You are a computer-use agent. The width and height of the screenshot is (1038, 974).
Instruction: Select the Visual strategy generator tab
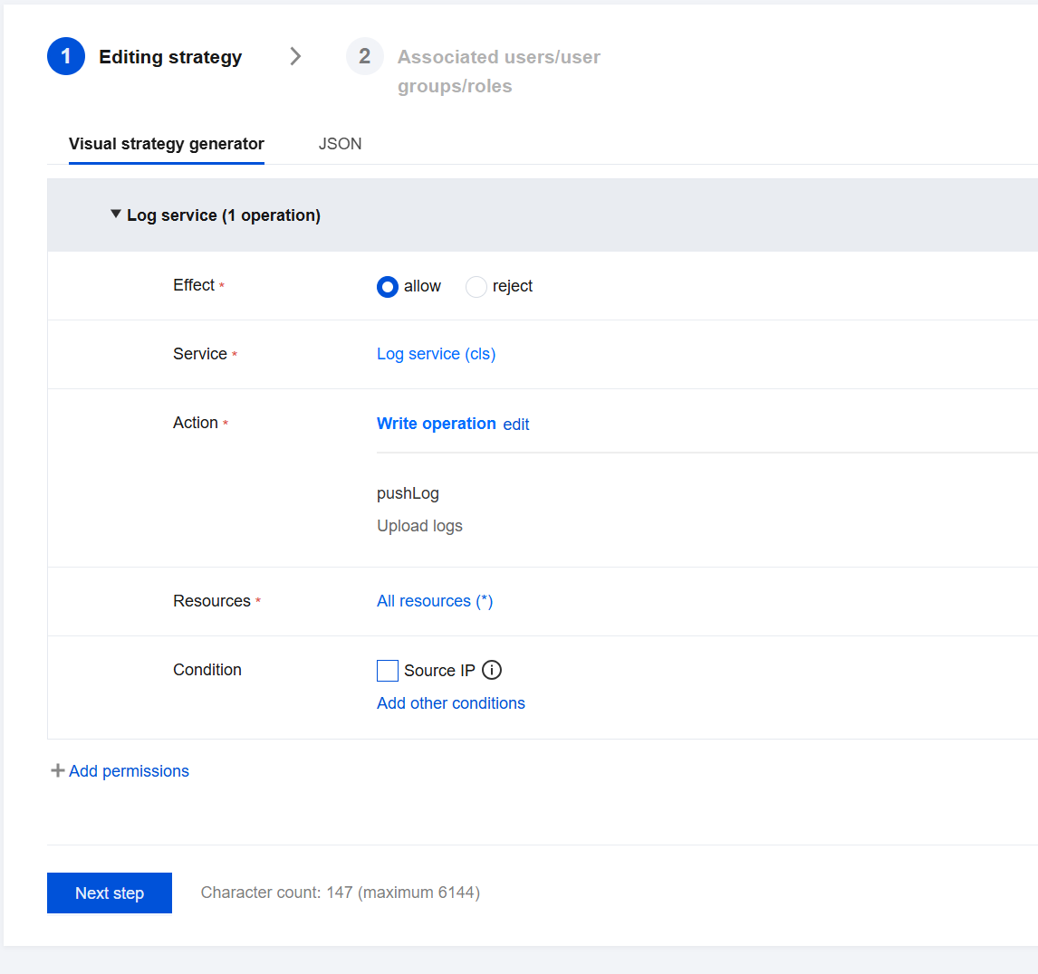pyautogui.click(x=167, y=144)
